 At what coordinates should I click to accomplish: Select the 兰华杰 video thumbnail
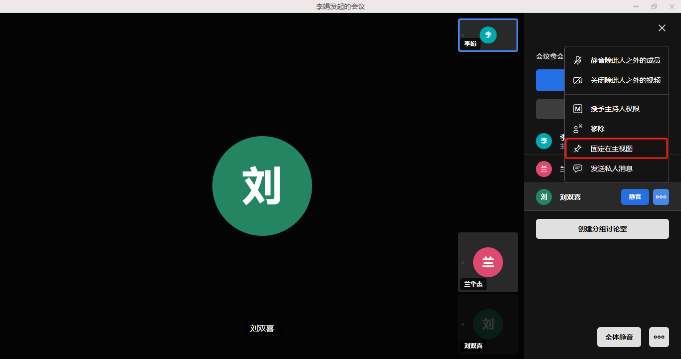(x=488, y=262)
